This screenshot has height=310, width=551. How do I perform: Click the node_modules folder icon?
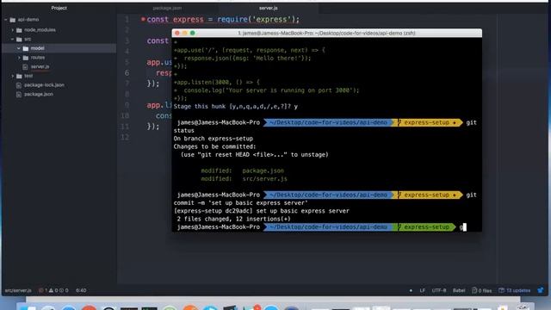point(19,30)
